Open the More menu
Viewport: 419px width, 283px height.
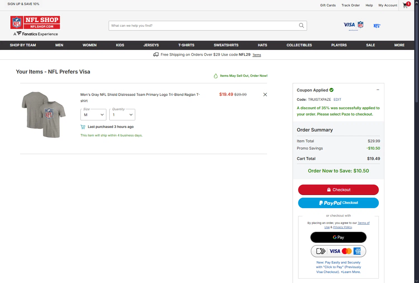coord(399,45)
